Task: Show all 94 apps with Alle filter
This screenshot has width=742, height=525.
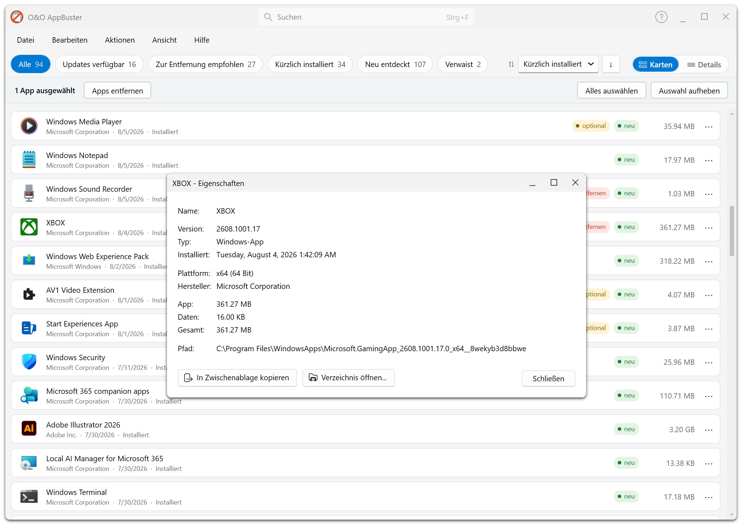Action: pos(31,64)
